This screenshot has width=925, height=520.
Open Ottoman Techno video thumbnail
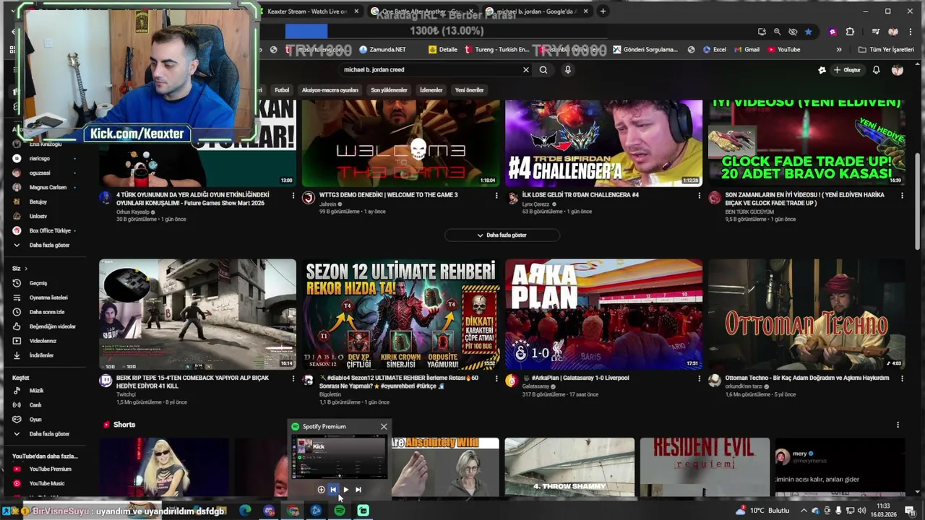(x=806, y=314)
